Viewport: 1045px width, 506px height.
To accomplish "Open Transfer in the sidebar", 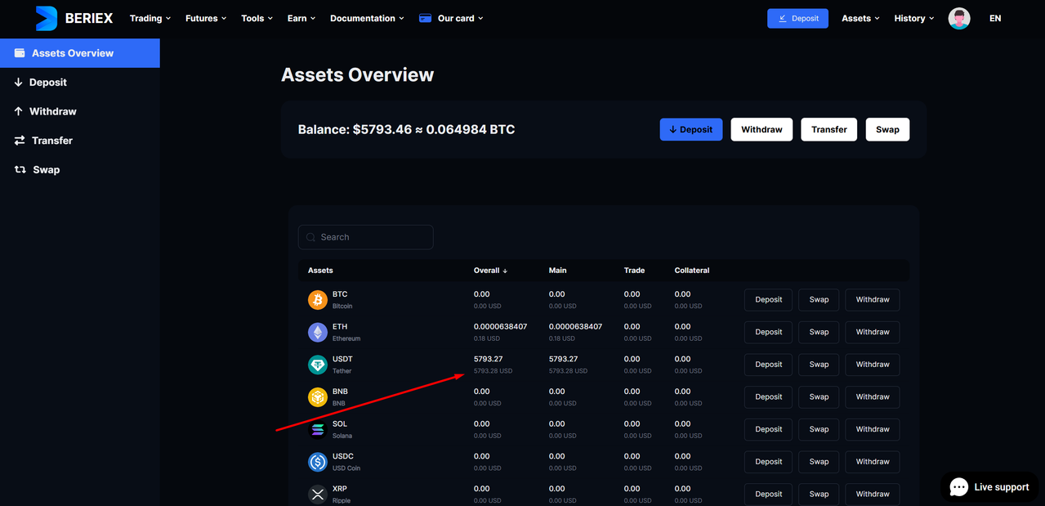I will tap(52, 141).
